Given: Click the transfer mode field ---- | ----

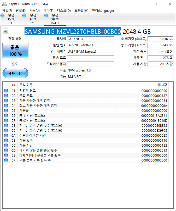Looking at the screenshot, I should point(91,58).
